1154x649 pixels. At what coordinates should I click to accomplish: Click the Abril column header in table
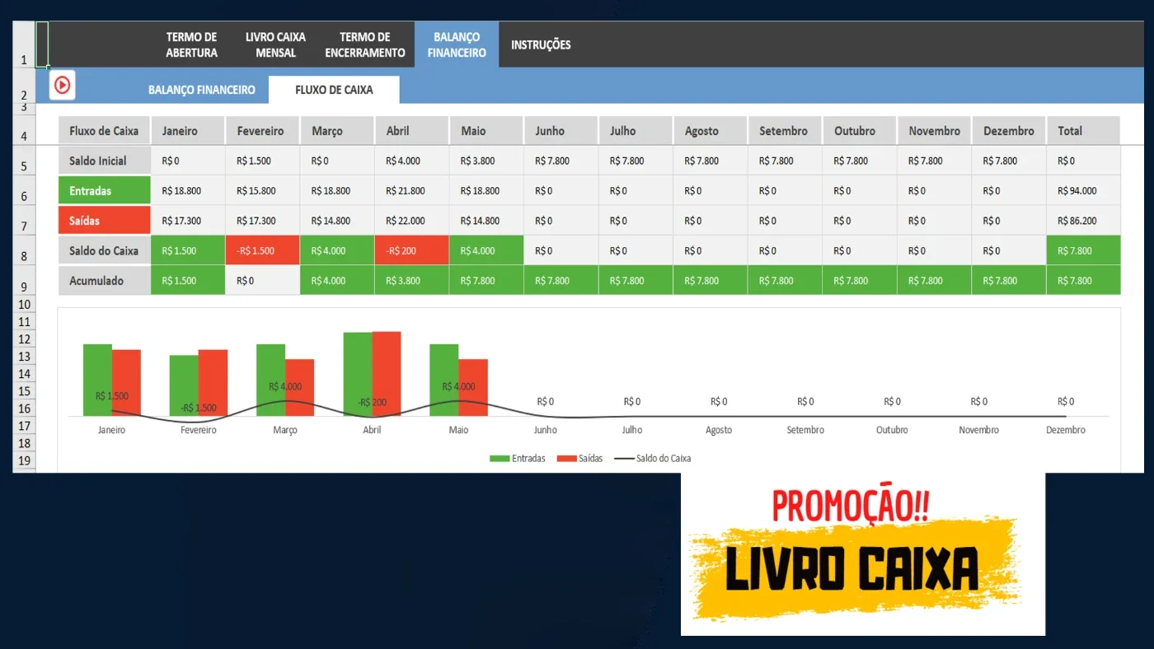point(411,130)
